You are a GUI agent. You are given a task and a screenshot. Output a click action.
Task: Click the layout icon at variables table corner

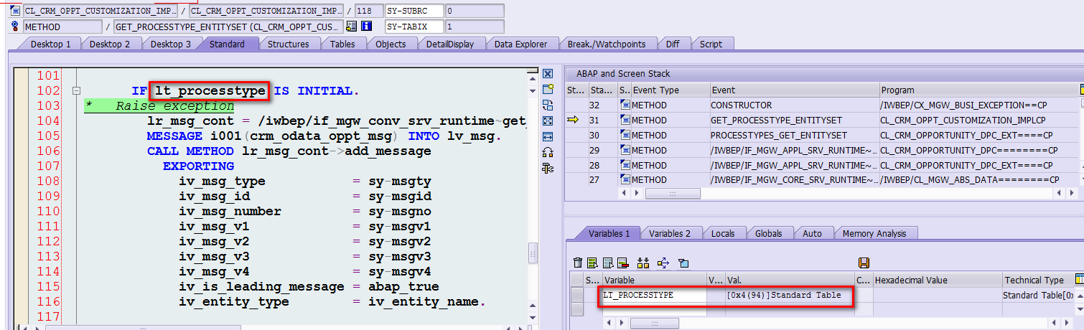pos(1080,280)
